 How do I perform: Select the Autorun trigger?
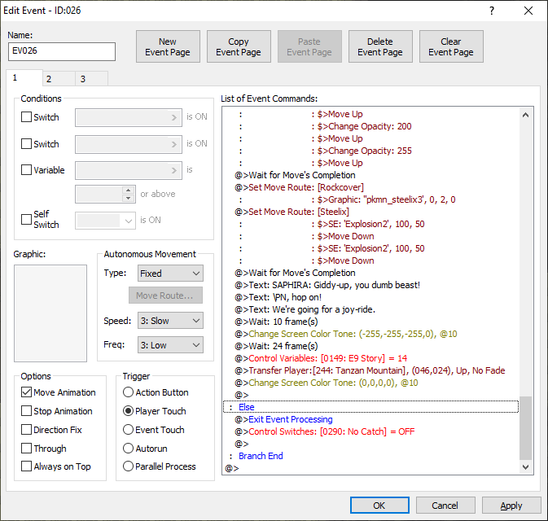click(129, 449)
